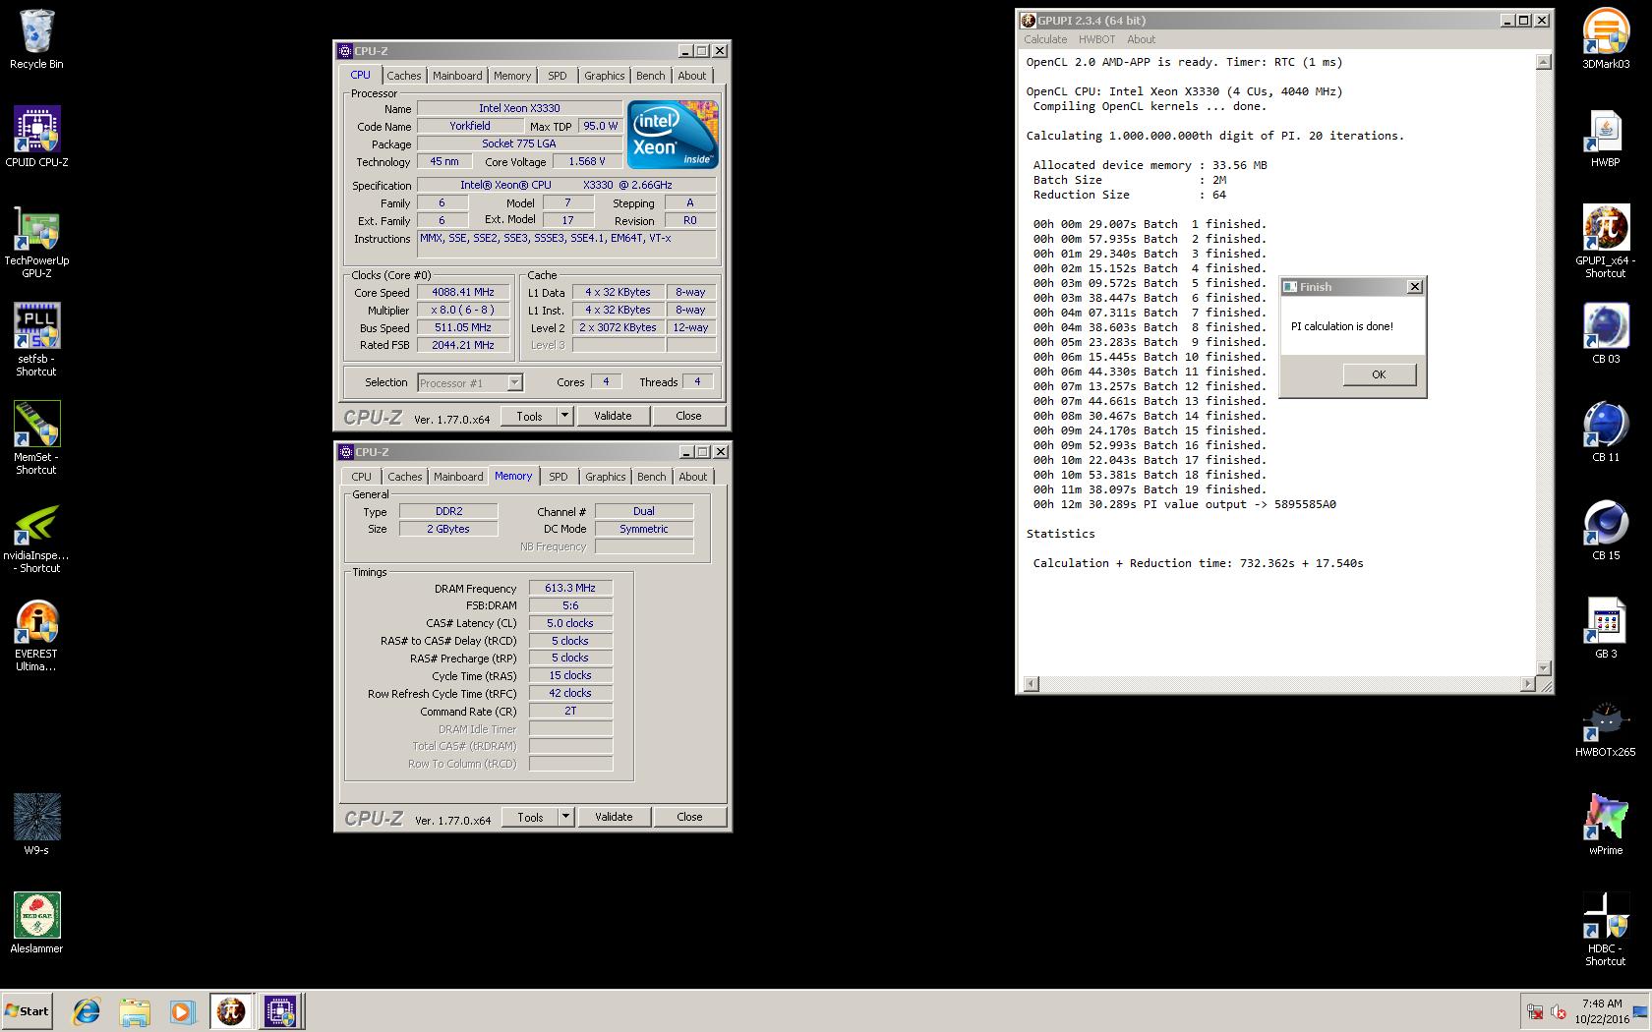Switch to GPUPI taskbar button

tap(231, 1010)
